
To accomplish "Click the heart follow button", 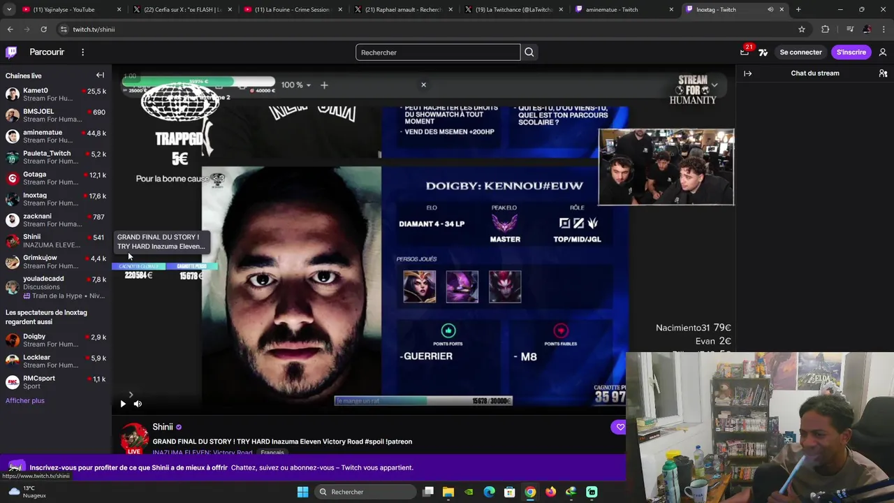I will 620,427.
